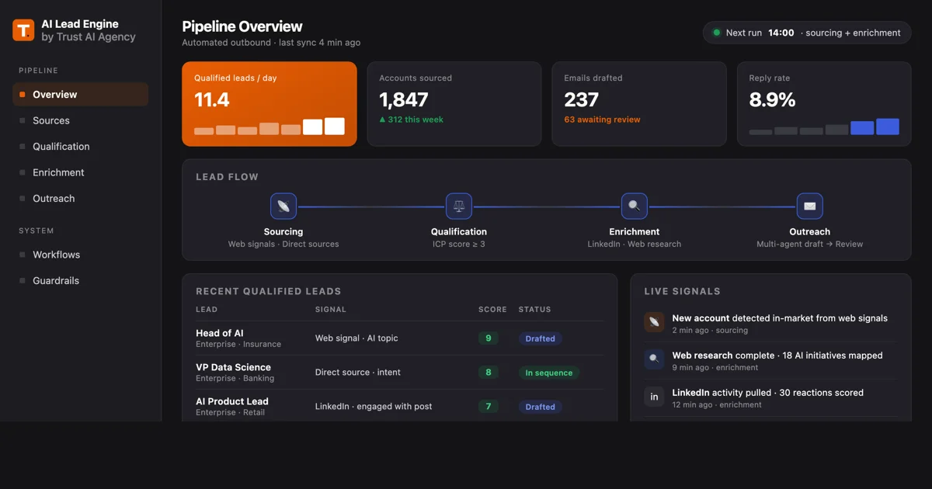Click the '312 this week' indicator

coord(412,120)
